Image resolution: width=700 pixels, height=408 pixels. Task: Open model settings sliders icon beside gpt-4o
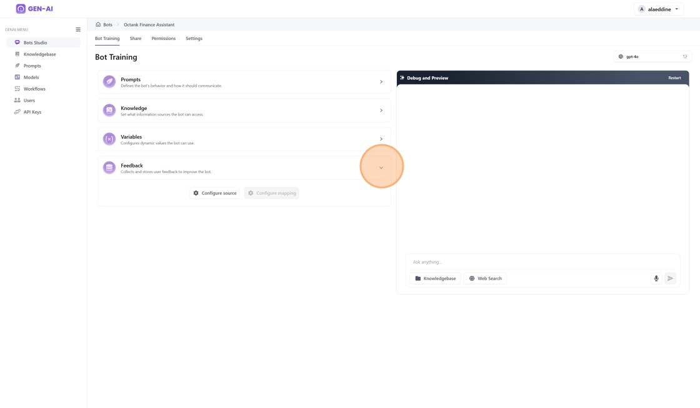[x=685, y=57]
